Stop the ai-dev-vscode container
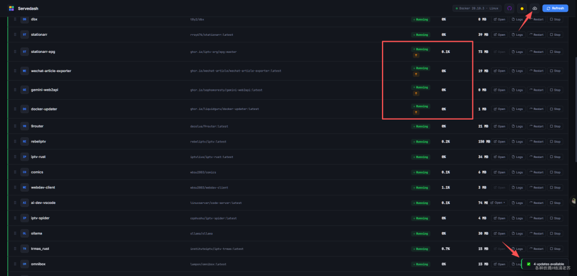This screenshot has height=276, width=577. pos(555,203)
